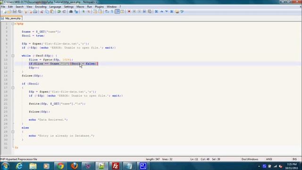
Task: Click the Paste toolbar icon
Action: tap(52, 11)
